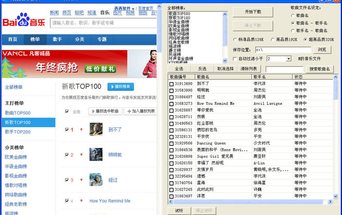Open the filter size dropdown showing 2
Screen dimensions: 342x215
click(x=287, y=59)
